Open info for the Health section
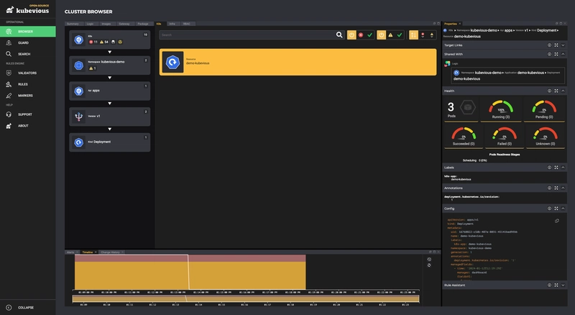575x315 pixels. [x=549, y=91]
